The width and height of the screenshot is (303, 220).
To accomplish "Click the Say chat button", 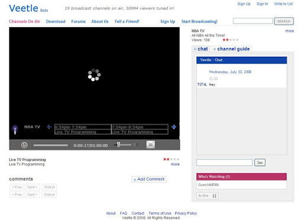I will [x=260, y=163].
